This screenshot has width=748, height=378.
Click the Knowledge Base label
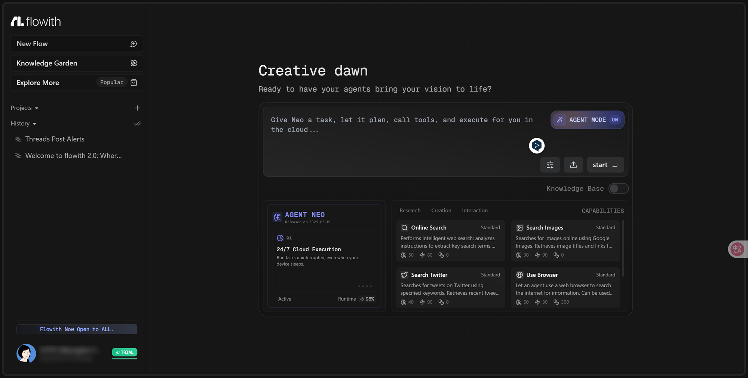[x=575, y=189]
